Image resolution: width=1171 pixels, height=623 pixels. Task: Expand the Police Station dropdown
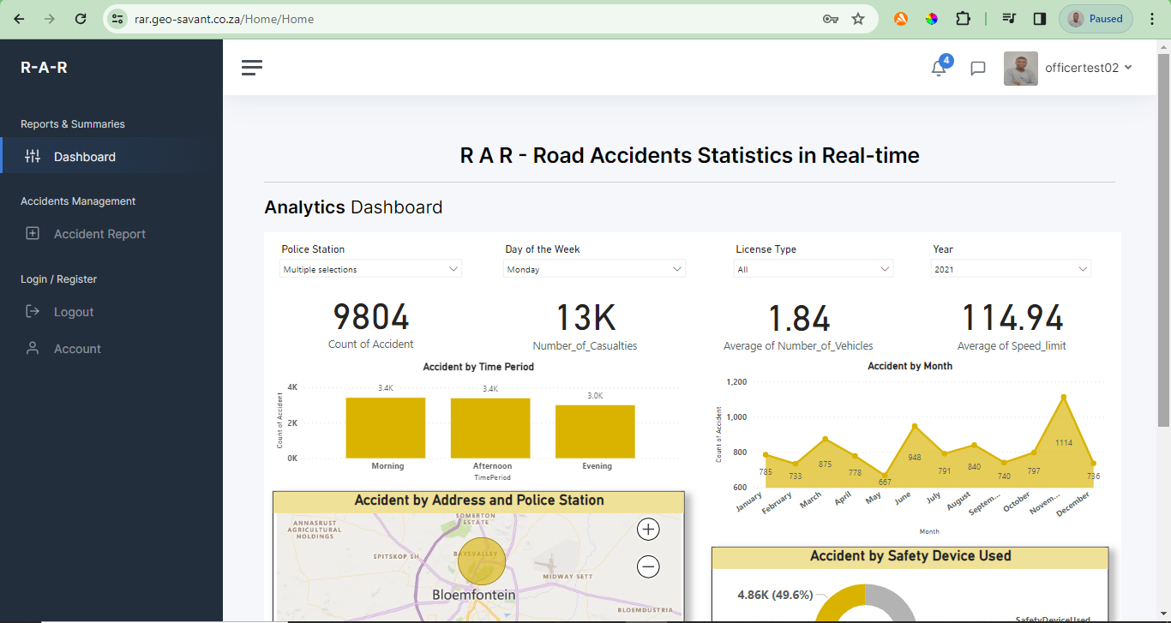point(371,269)
